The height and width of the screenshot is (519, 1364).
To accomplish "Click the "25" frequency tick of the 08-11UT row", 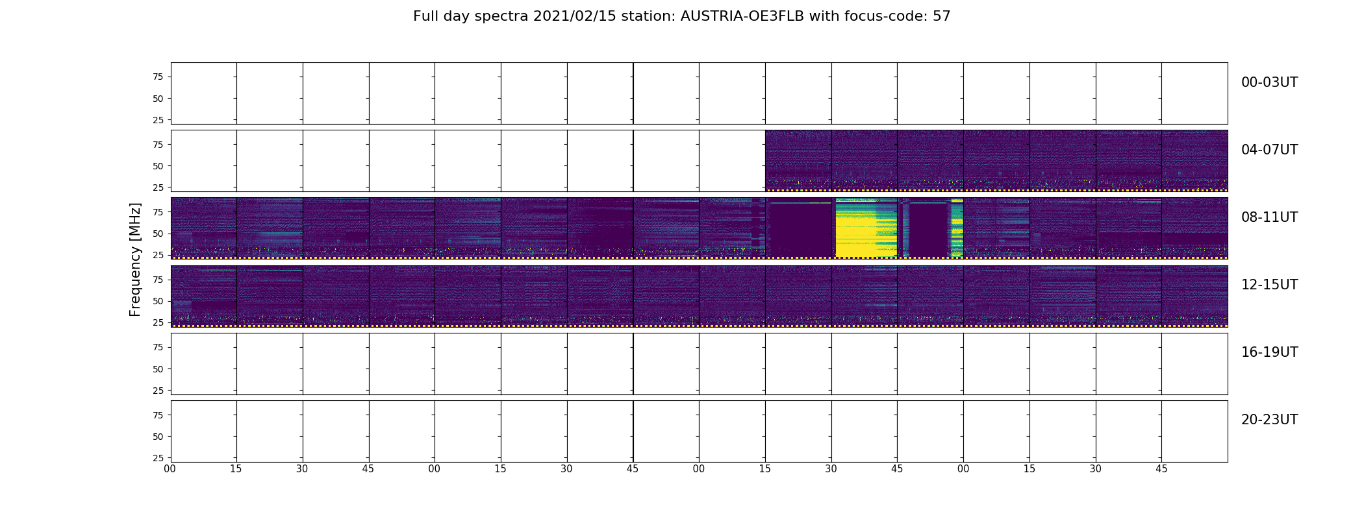I will (x=158, y=255).
